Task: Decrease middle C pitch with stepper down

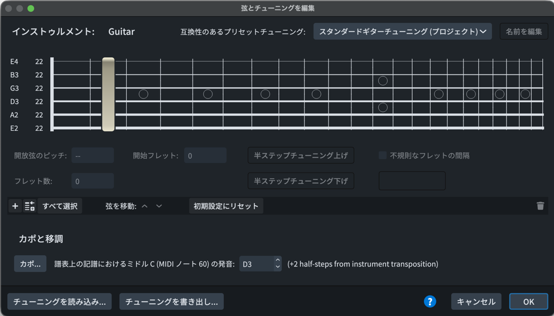Action: tap(278, 268)
